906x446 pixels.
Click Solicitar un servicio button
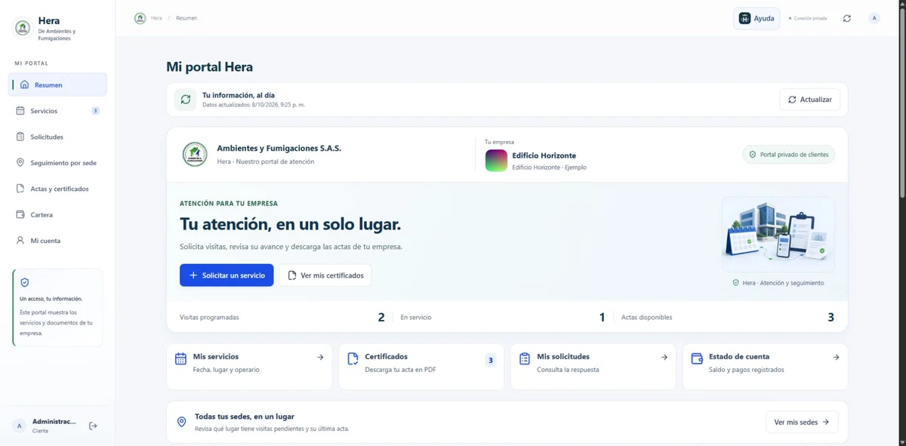click(226, 275)
